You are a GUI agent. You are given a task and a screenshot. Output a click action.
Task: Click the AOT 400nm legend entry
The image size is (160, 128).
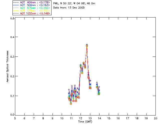[x=32, y=2]
